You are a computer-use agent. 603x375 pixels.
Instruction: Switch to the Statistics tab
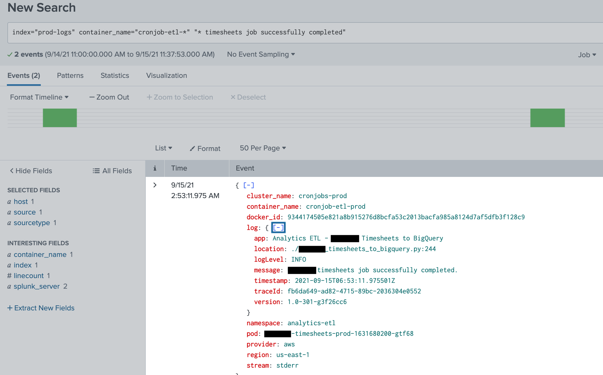pyautogui.click(x=115, y=75)
